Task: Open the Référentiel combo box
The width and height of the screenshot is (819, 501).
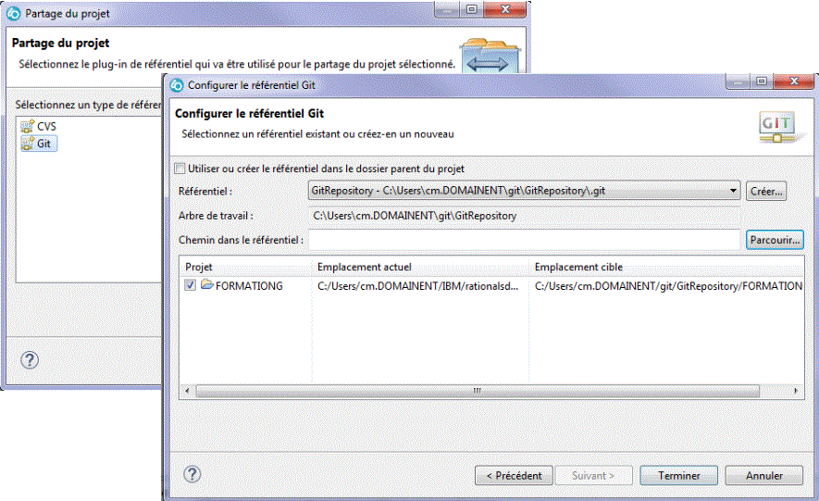Action: [524, 191]
